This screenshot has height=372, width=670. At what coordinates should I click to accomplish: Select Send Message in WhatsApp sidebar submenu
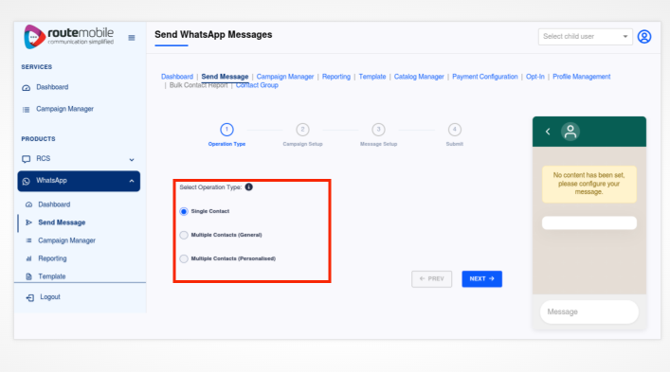(62, 222)
